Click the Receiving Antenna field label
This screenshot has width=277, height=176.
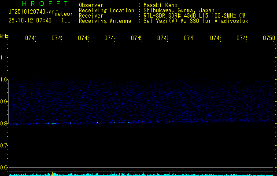105,21
